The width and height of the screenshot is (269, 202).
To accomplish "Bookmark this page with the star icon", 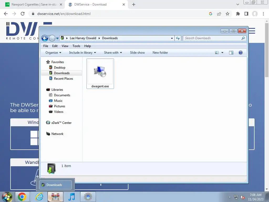I will coord(227,14).
